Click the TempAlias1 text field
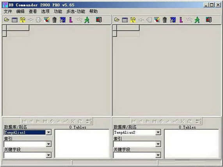The image size is (223, 167). [25, 132]
